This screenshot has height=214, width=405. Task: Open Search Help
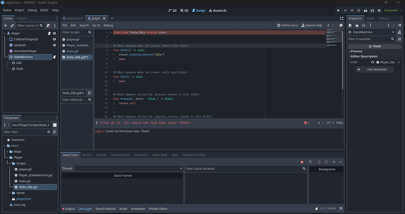312,25
